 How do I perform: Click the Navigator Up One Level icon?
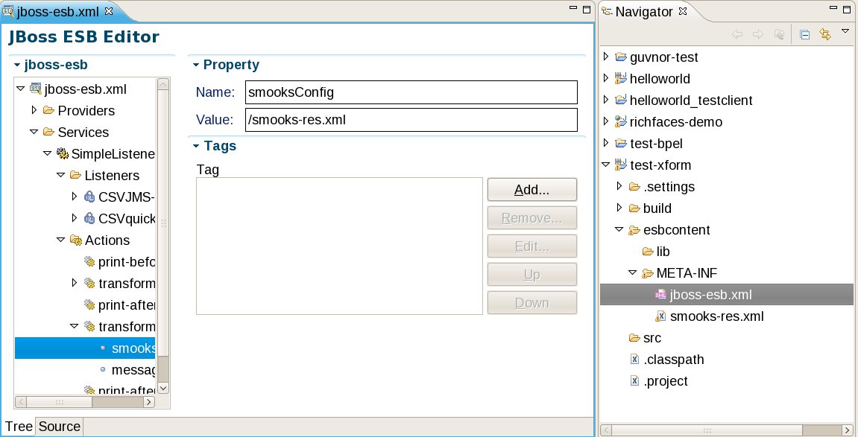pos(779,34)
